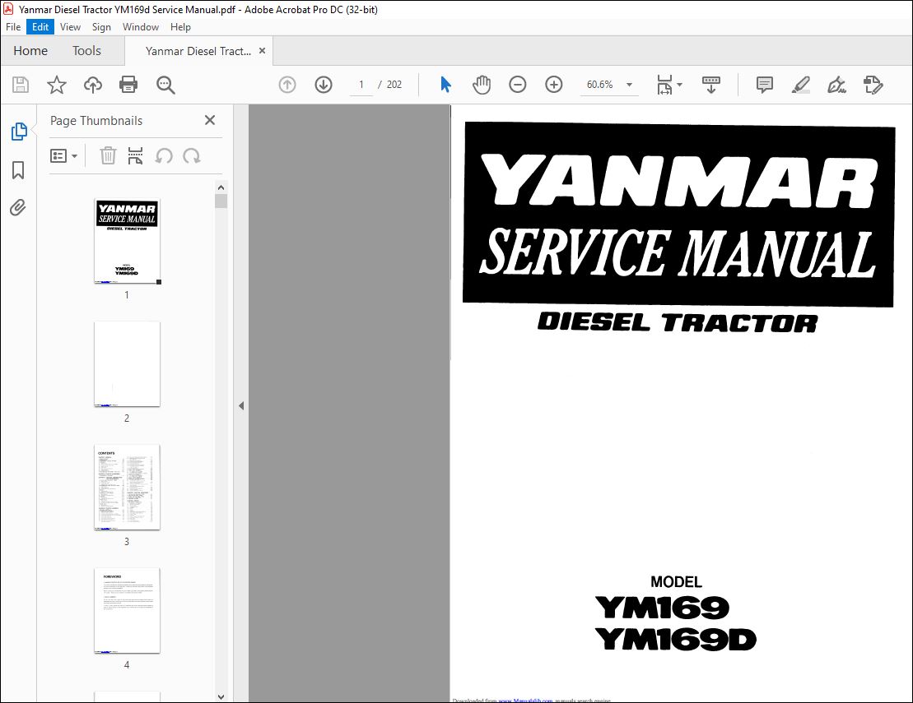The image size is (913, 703).
Task: Collapse the navigation pane arrow
Action: click(241, 406)
